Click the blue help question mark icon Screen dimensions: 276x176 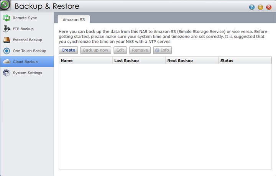[x=252, y=7]
